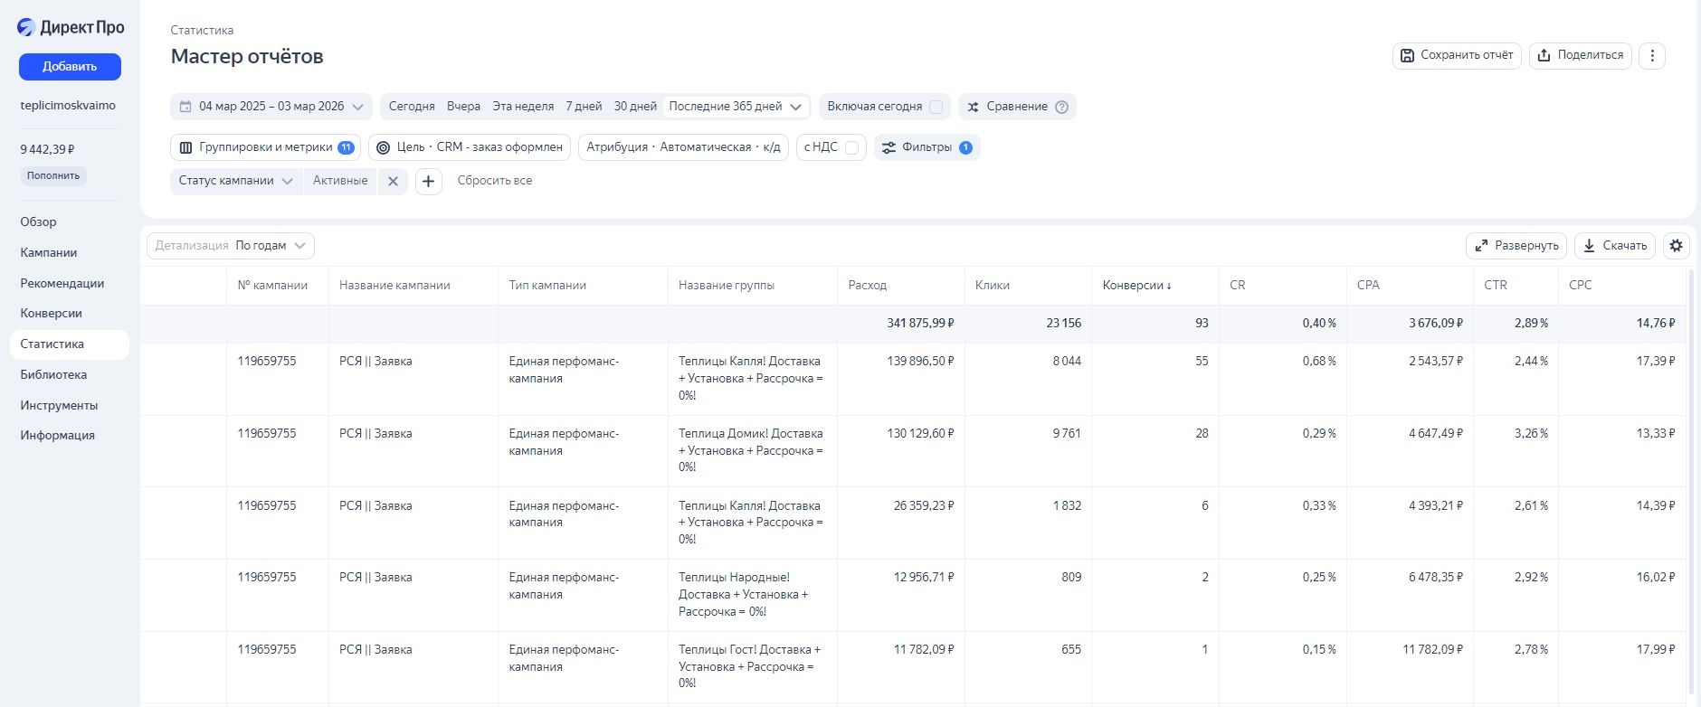Open Инструменты in sidebar
The width and height of the screenshot is (1701, 707).
59,406
